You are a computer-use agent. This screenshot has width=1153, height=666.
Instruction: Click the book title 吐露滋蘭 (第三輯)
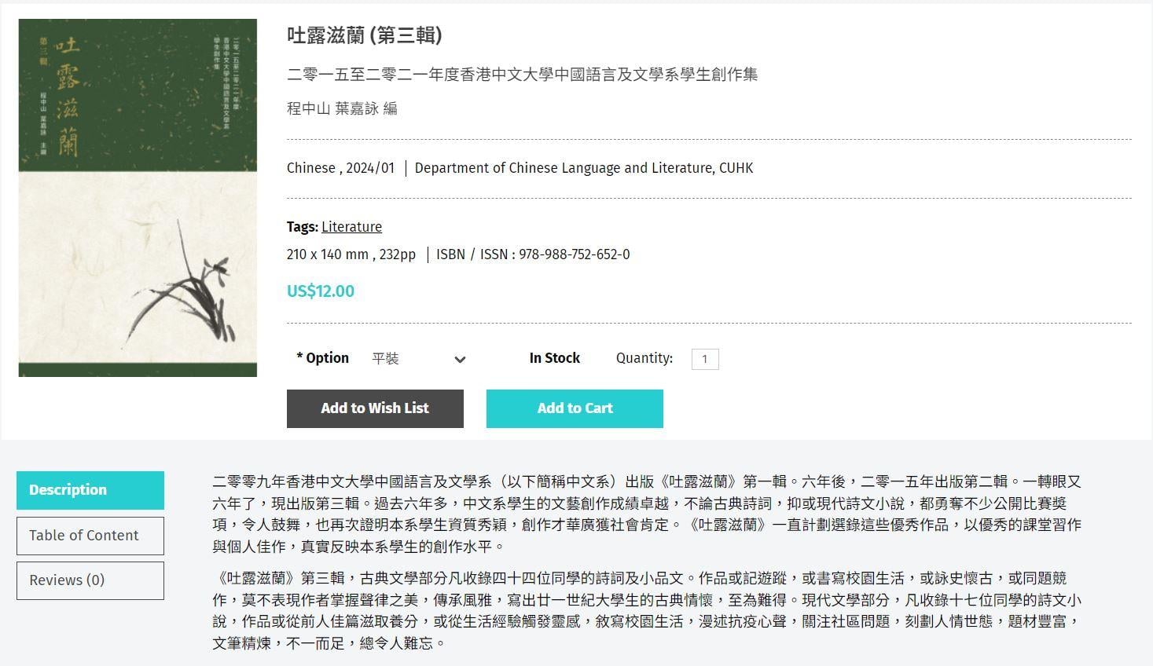(x=364, y=35)
